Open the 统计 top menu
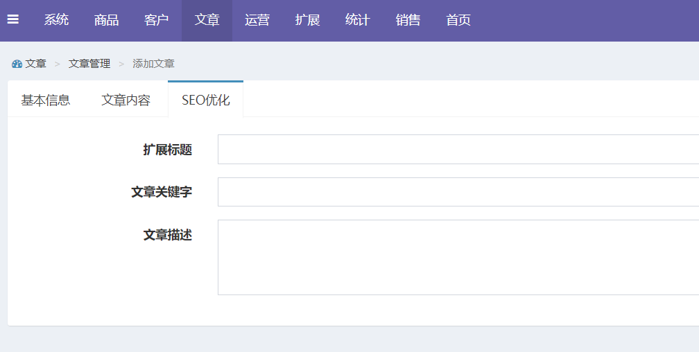The image size is (699, 352). pos(358,20)
